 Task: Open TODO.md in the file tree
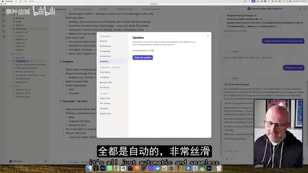point(20,47)
